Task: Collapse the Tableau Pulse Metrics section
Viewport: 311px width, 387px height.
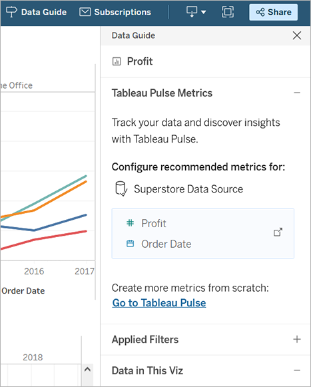Action: tap(297, 93)
